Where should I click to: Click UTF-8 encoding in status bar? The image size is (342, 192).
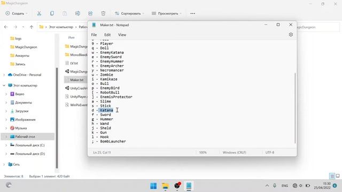click(270, 153)
